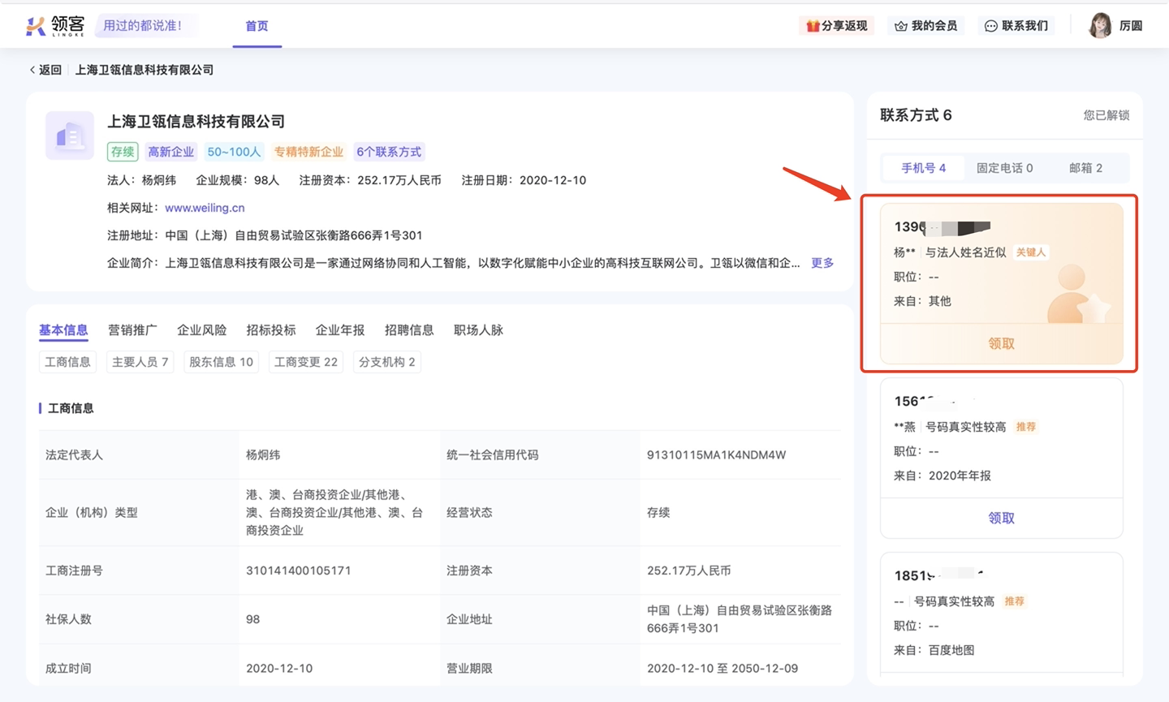
Task: Open the 首页 tab
Action: [x=257, y=26]
